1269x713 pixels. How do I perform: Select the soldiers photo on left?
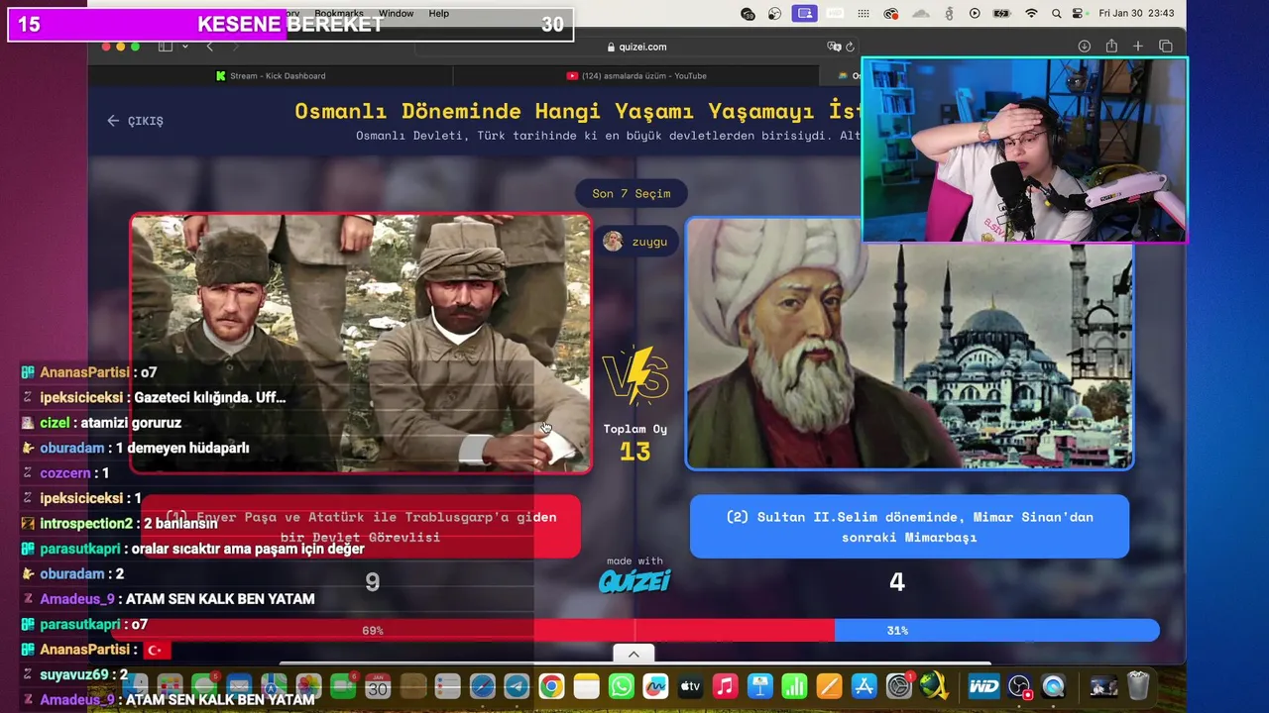tap(361, 344)
